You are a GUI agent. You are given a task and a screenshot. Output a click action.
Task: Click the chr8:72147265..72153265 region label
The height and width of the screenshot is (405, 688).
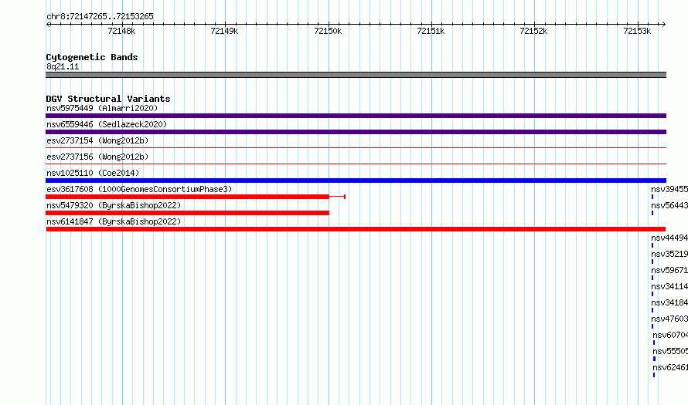click(100, 16)
